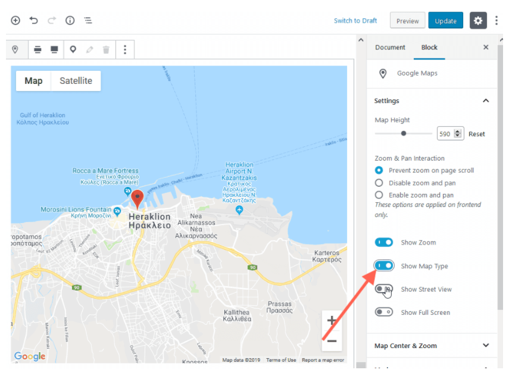Zoom in the map with plus button
The width and height of the screenshot is (509, 376).
(x=332, y=321)
